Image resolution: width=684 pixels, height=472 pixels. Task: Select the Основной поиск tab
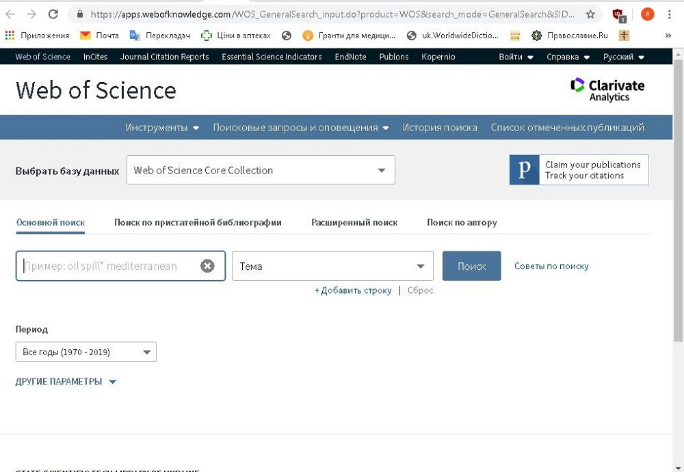(x=51, y=222)
